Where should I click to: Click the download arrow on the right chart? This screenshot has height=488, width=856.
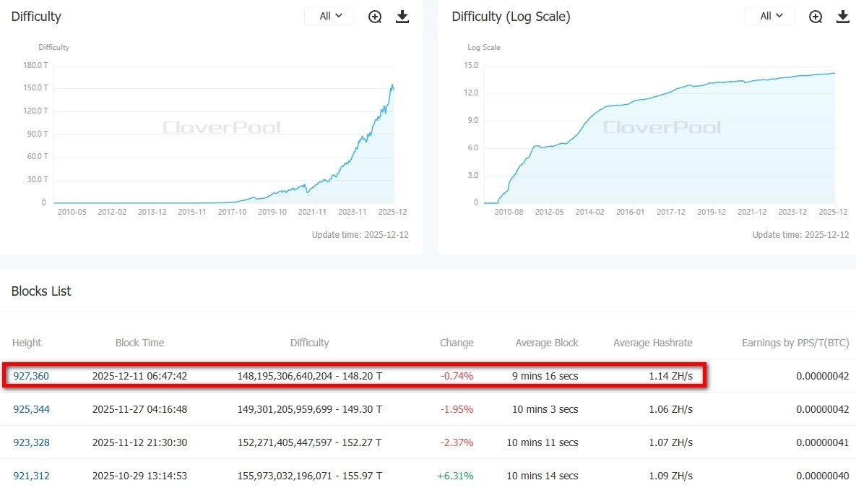pyautogui.click(x=843, y=16)
